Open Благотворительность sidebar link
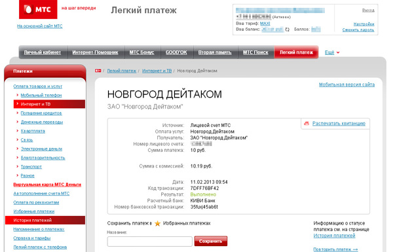The height and width of the screenshot is (252, 393). click(43, 158)
